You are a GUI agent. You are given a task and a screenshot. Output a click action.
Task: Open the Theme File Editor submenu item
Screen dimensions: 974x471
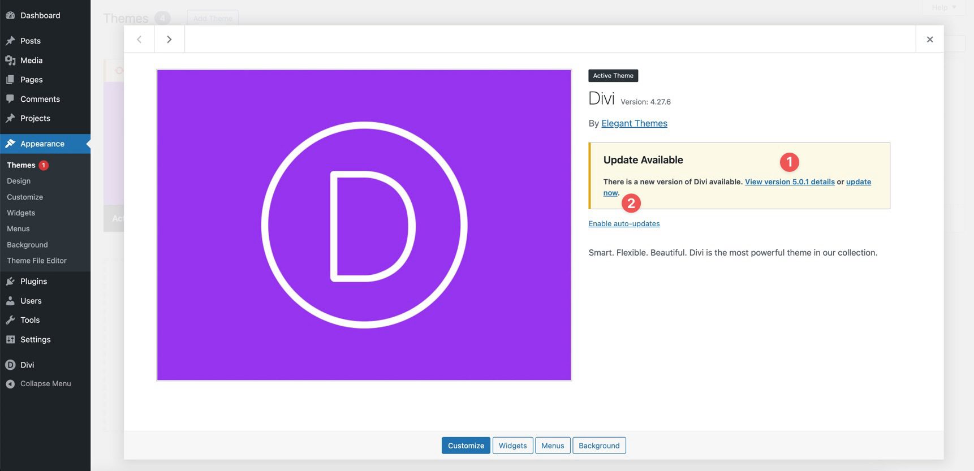tap(37, 261)
